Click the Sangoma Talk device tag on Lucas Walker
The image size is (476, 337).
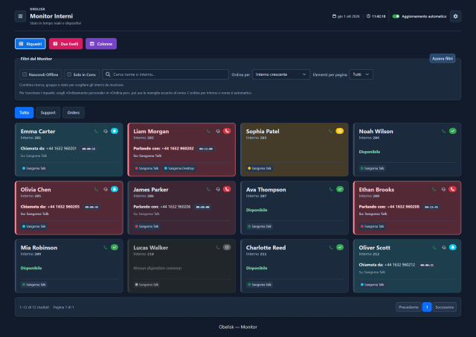[147, 284]
